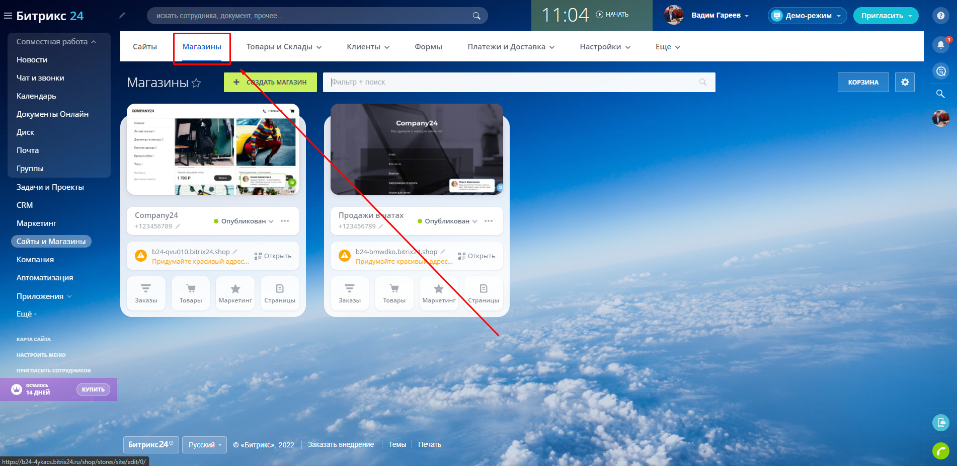Viewport: 957px width, 466px height.
Task: Click the magnifier icon in the top search bar
Action: pyautogui.click(x=476, y=16)
